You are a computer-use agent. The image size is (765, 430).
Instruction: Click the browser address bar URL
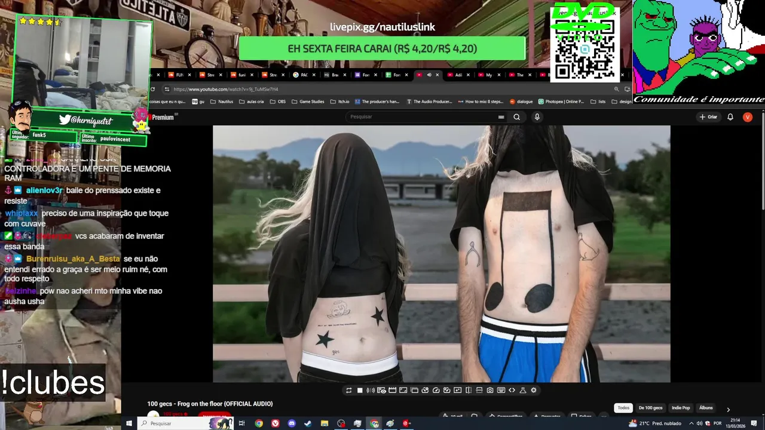pyautogui.click(x=226, y=89)
